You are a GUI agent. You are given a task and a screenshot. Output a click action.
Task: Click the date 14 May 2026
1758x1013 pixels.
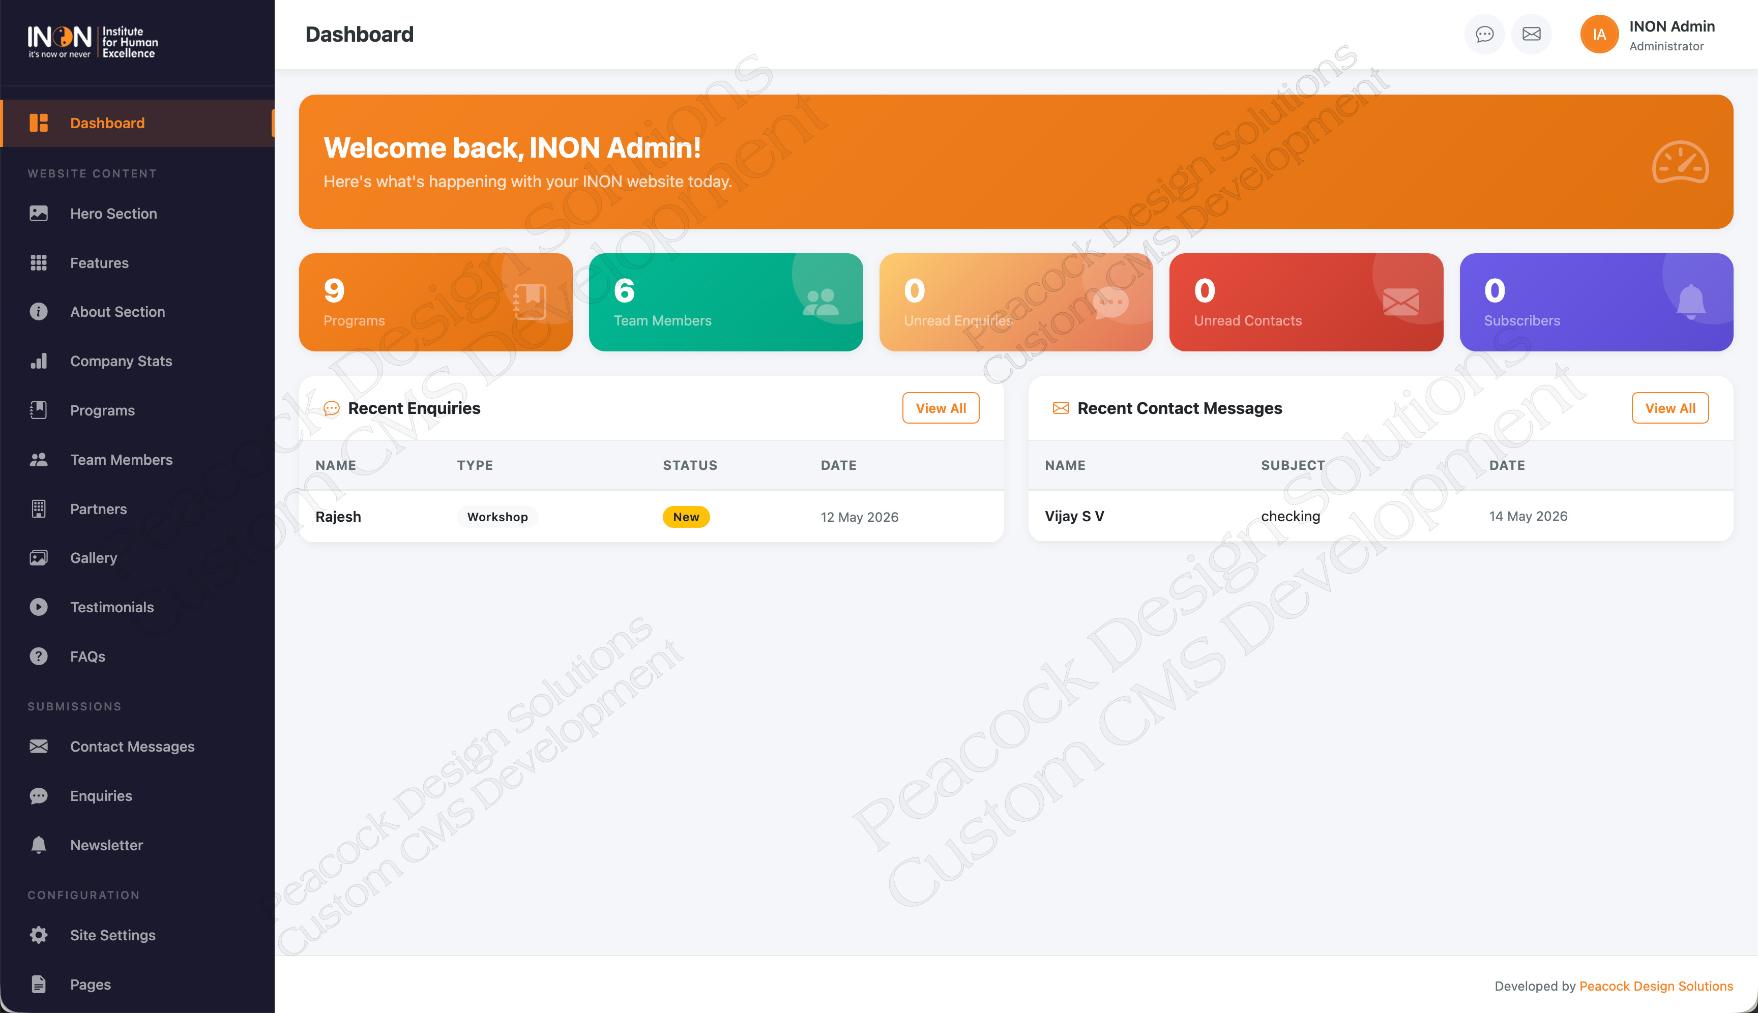coord(1529,516)
